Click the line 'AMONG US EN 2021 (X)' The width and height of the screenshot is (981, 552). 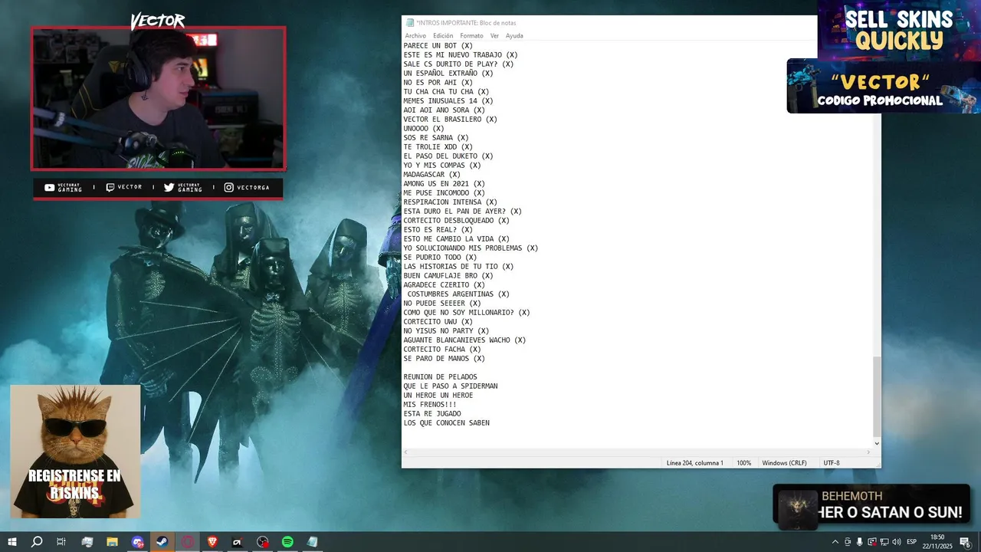click(445, 184)
